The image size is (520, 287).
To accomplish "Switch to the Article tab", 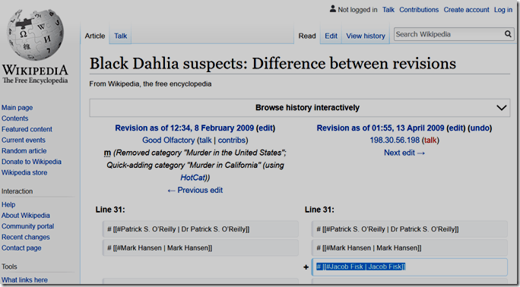I will [x=95, y=36].
